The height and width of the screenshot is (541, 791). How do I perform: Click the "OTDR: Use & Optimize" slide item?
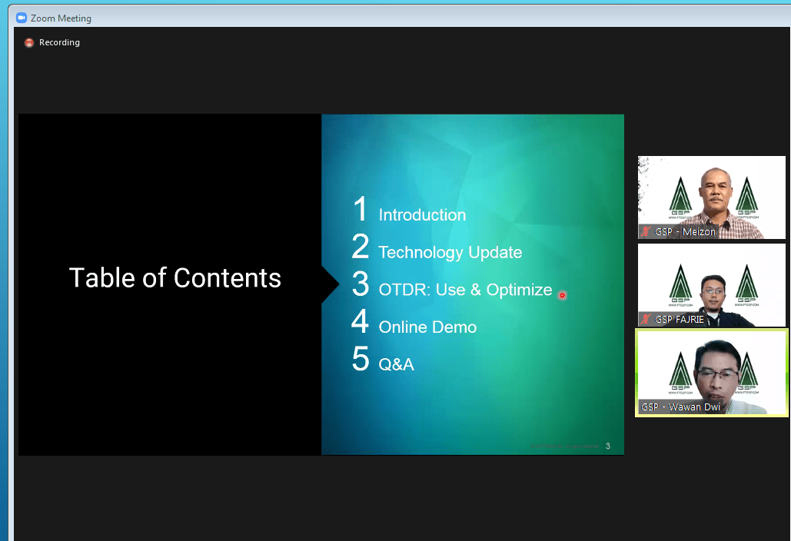[466, 290]
